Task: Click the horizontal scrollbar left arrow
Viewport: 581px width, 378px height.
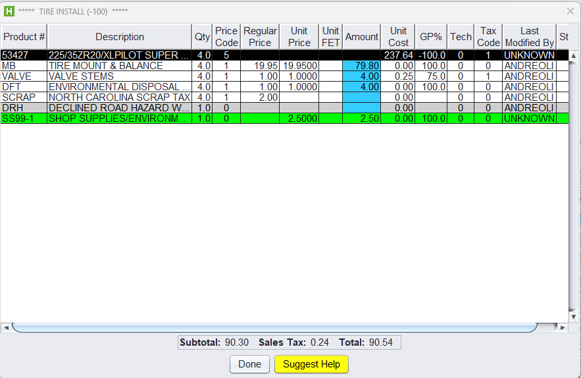Action: 6,327
